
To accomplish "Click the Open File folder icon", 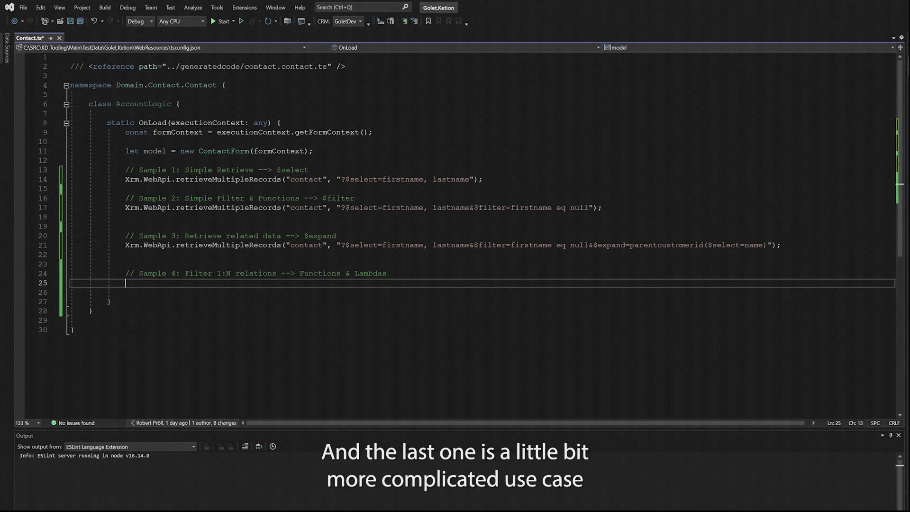I will [60, 21].
